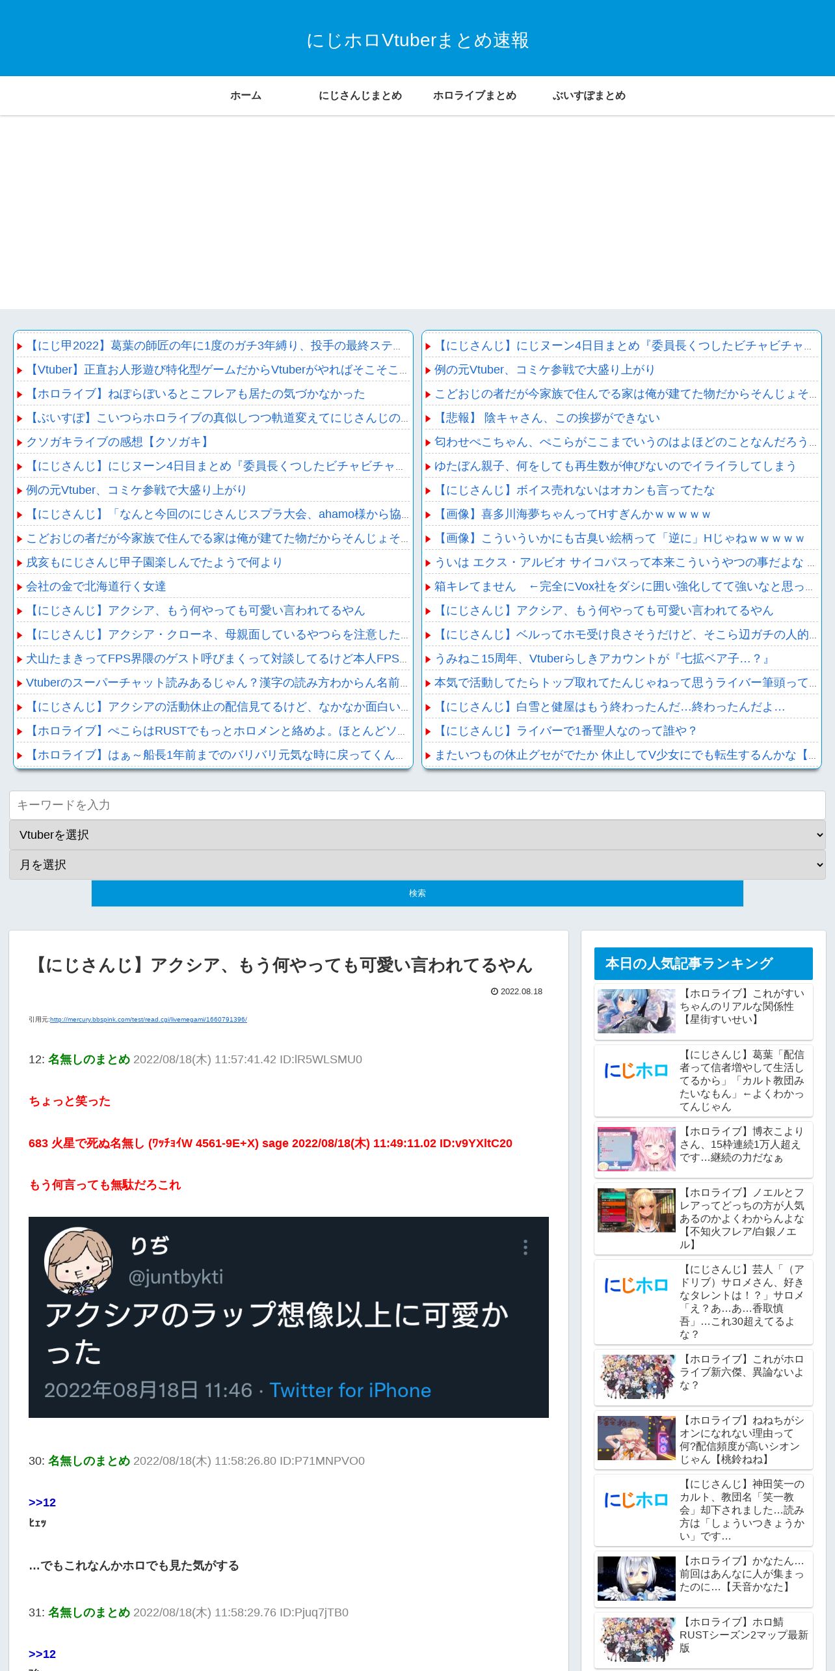
Task: Open ranking article ノエルとフレアってどっちの方が人気
Action: 742,1218
